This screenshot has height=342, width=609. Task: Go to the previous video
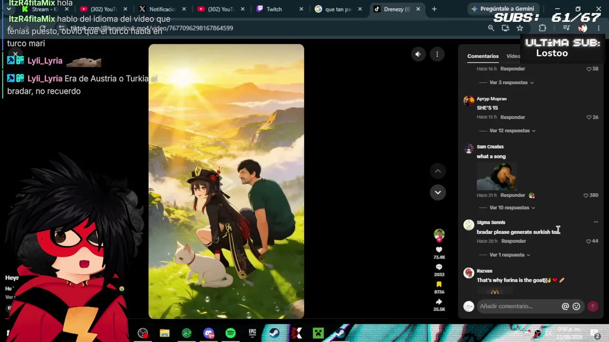click(x=438, y=171)
